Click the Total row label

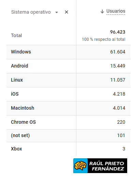point(16,35)
